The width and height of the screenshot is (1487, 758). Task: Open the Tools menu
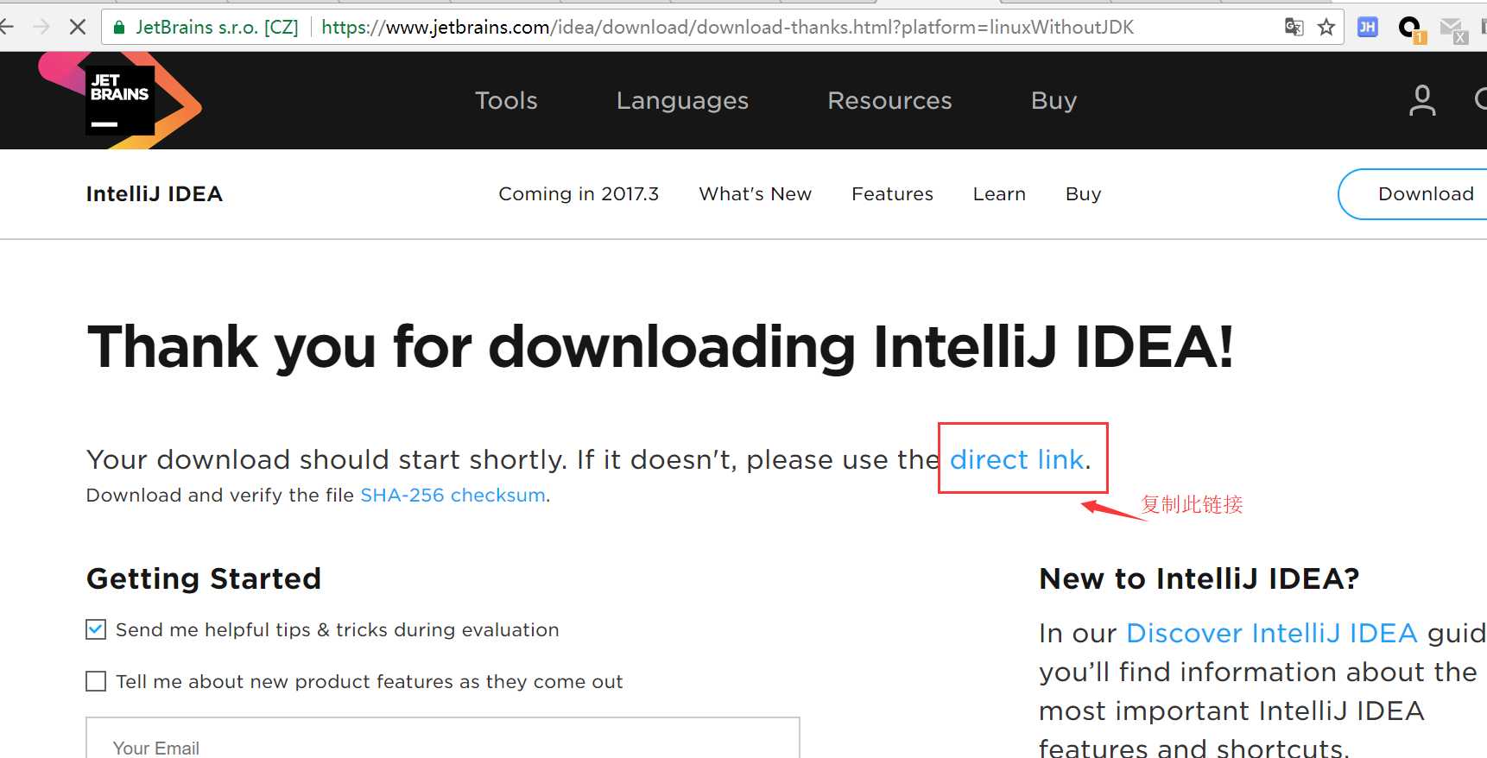coord(506,100)
